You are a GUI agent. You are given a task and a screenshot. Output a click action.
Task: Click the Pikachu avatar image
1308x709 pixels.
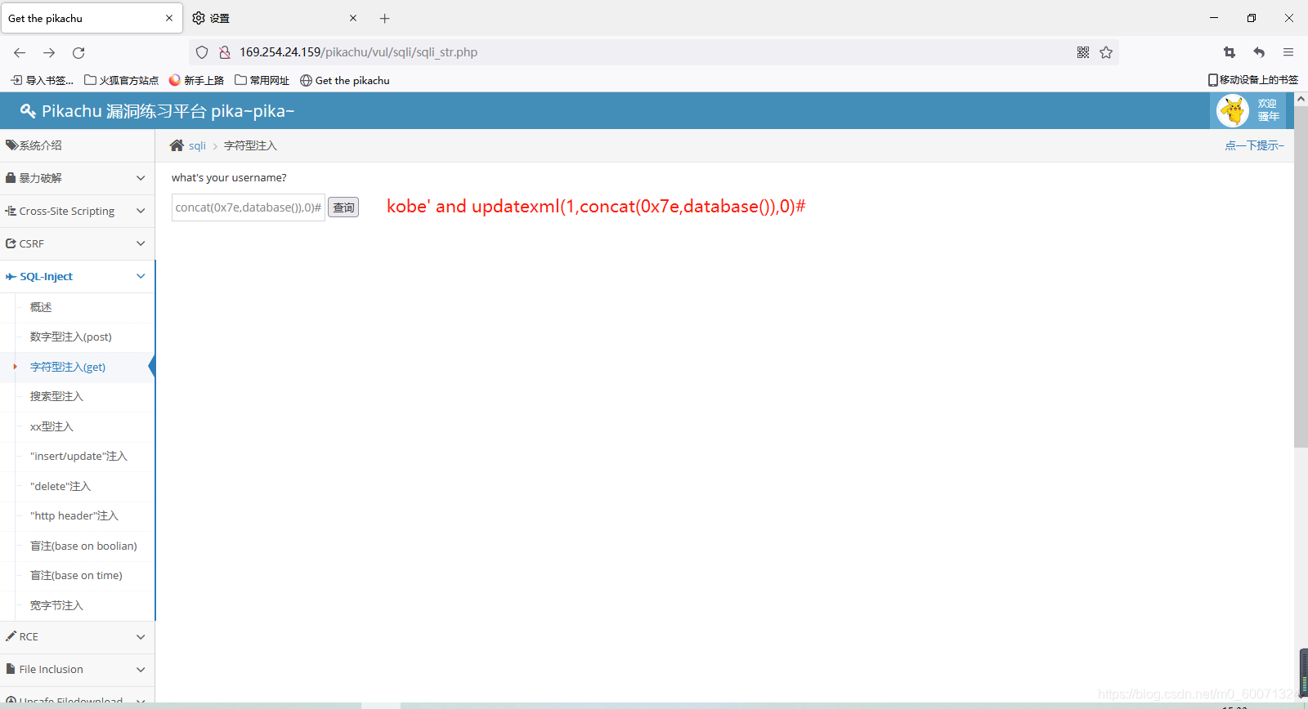[x=1233, y=110]
